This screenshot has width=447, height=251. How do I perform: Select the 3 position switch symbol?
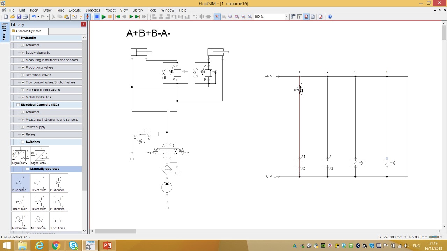(59, 221)
